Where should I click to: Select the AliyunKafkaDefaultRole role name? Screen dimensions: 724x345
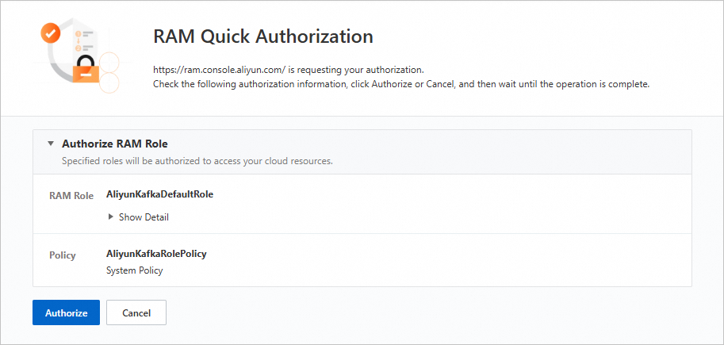(x=159, y=194)
